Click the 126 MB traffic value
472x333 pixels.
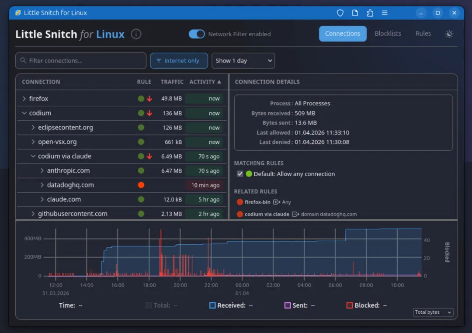[x=172, y=128]
